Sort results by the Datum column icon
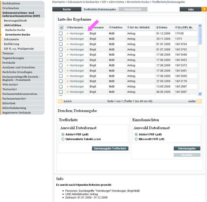The width and height of the screenshot is (207, 202). (x=157, y=27)
